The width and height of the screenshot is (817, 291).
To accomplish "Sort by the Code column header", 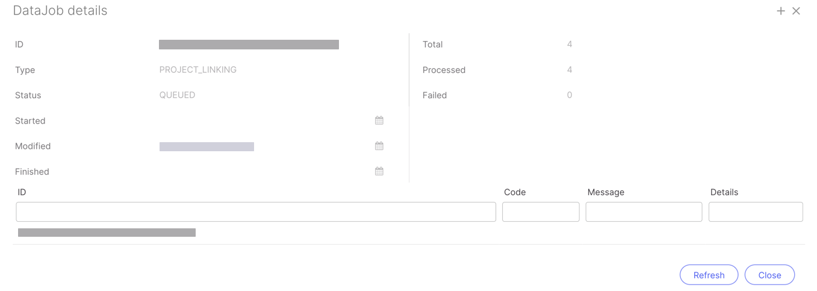I will click(x=515, y=192).
